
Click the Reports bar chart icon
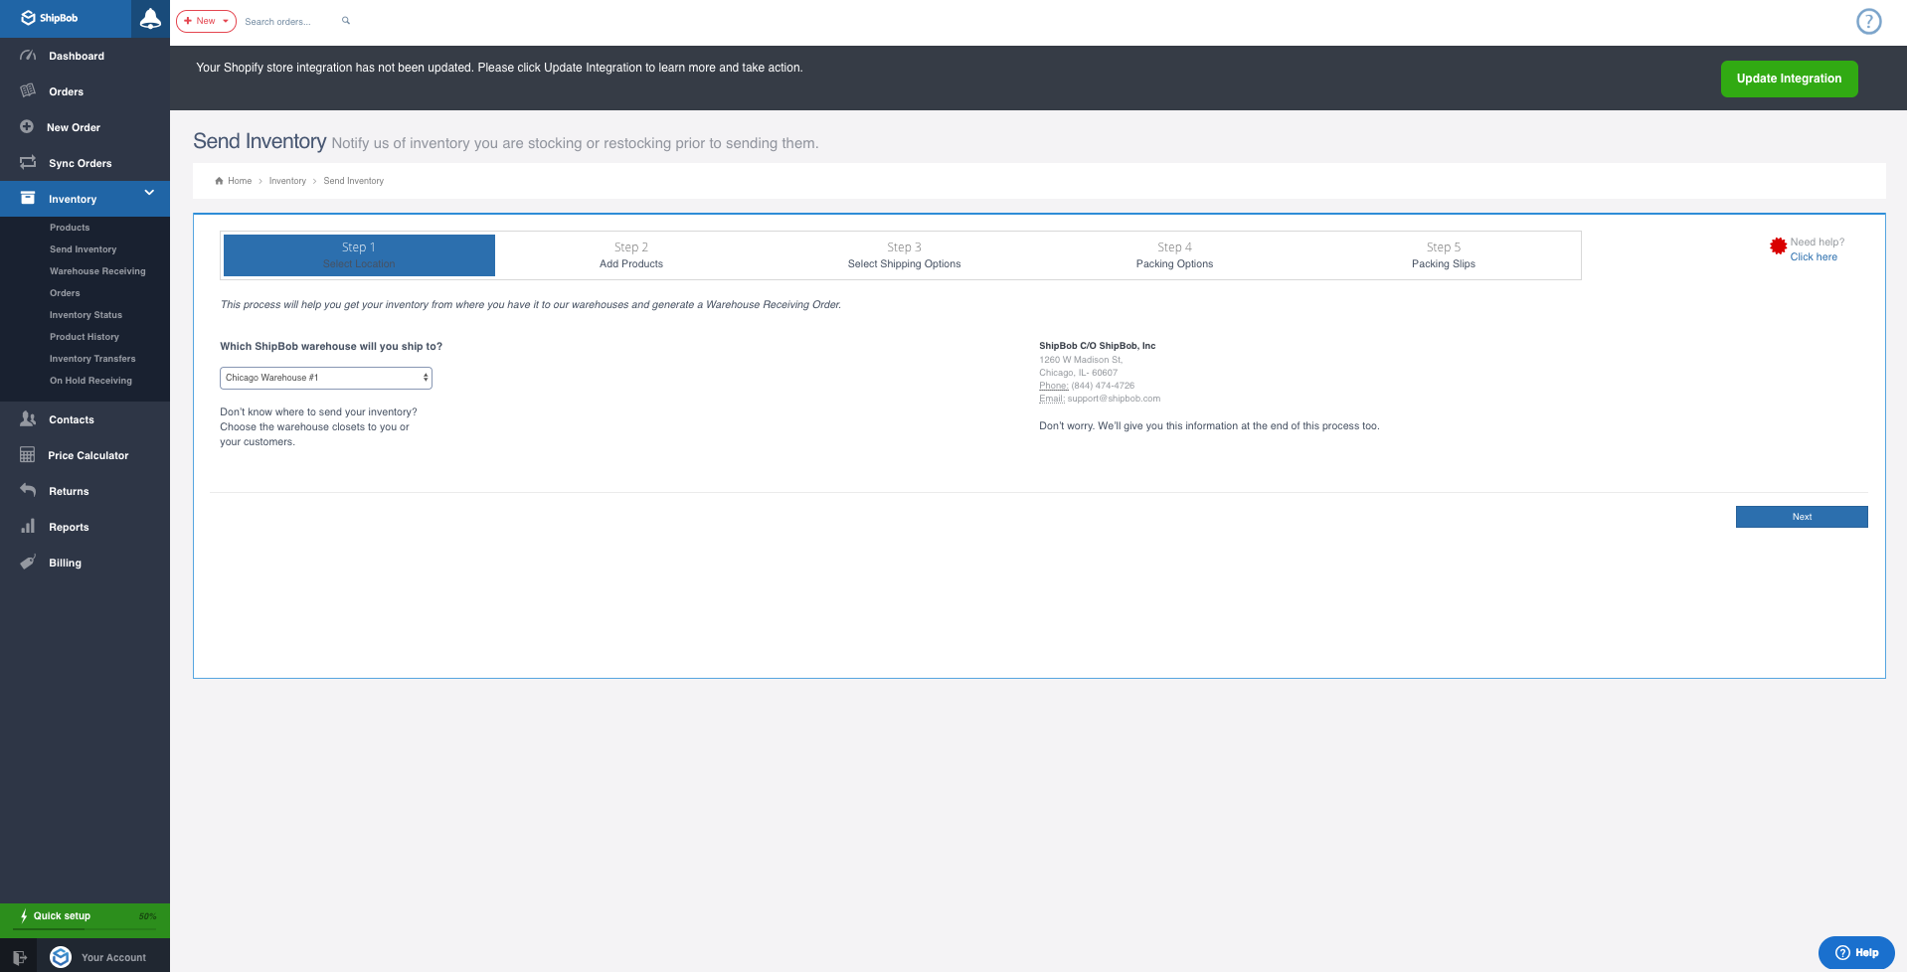coord(28,527)
